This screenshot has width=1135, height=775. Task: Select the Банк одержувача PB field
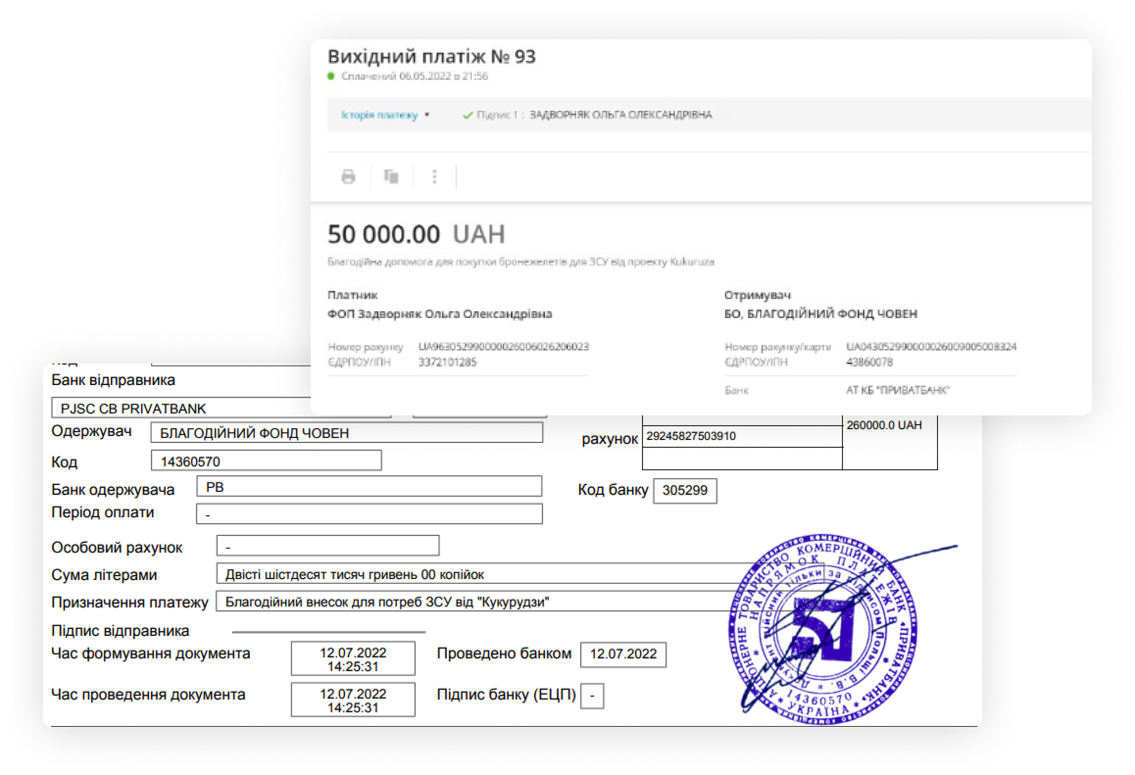pyautogui.click(x=369, y=486)
